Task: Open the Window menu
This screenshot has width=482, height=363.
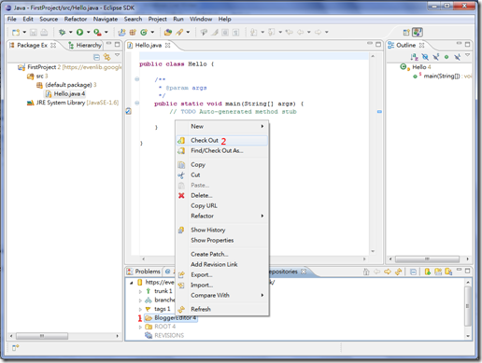Action: [201, 20]
